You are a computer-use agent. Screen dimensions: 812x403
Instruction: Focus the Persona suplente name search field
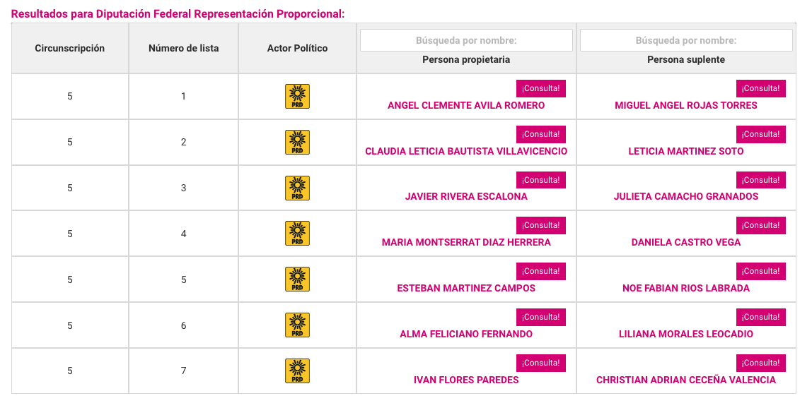[x=686, y=40]
